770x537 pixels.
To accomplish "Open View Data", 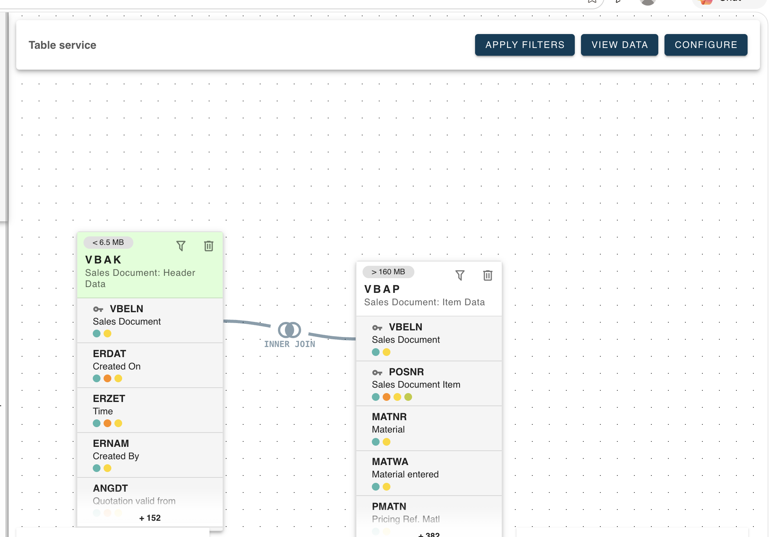I will 620,45.
